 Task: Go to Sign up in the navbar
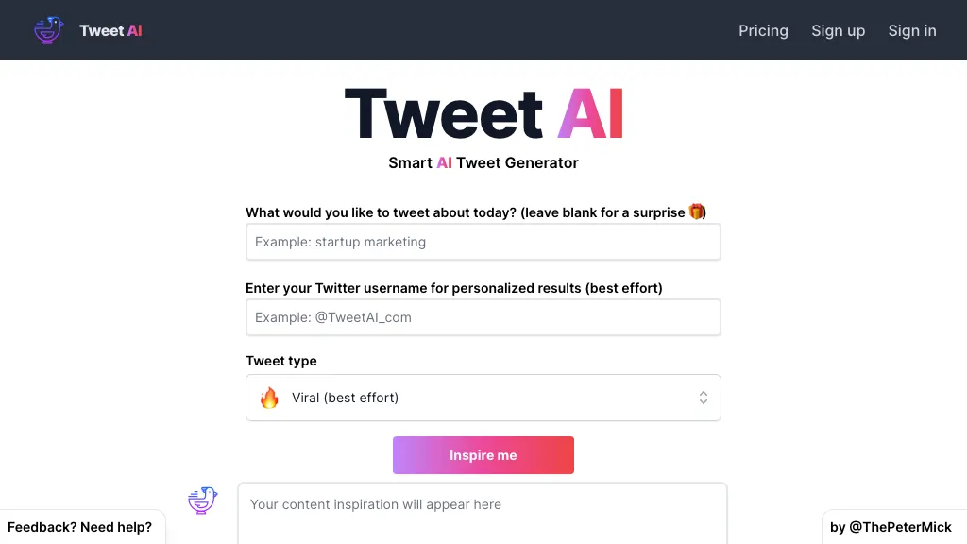(x=838, y=30)
